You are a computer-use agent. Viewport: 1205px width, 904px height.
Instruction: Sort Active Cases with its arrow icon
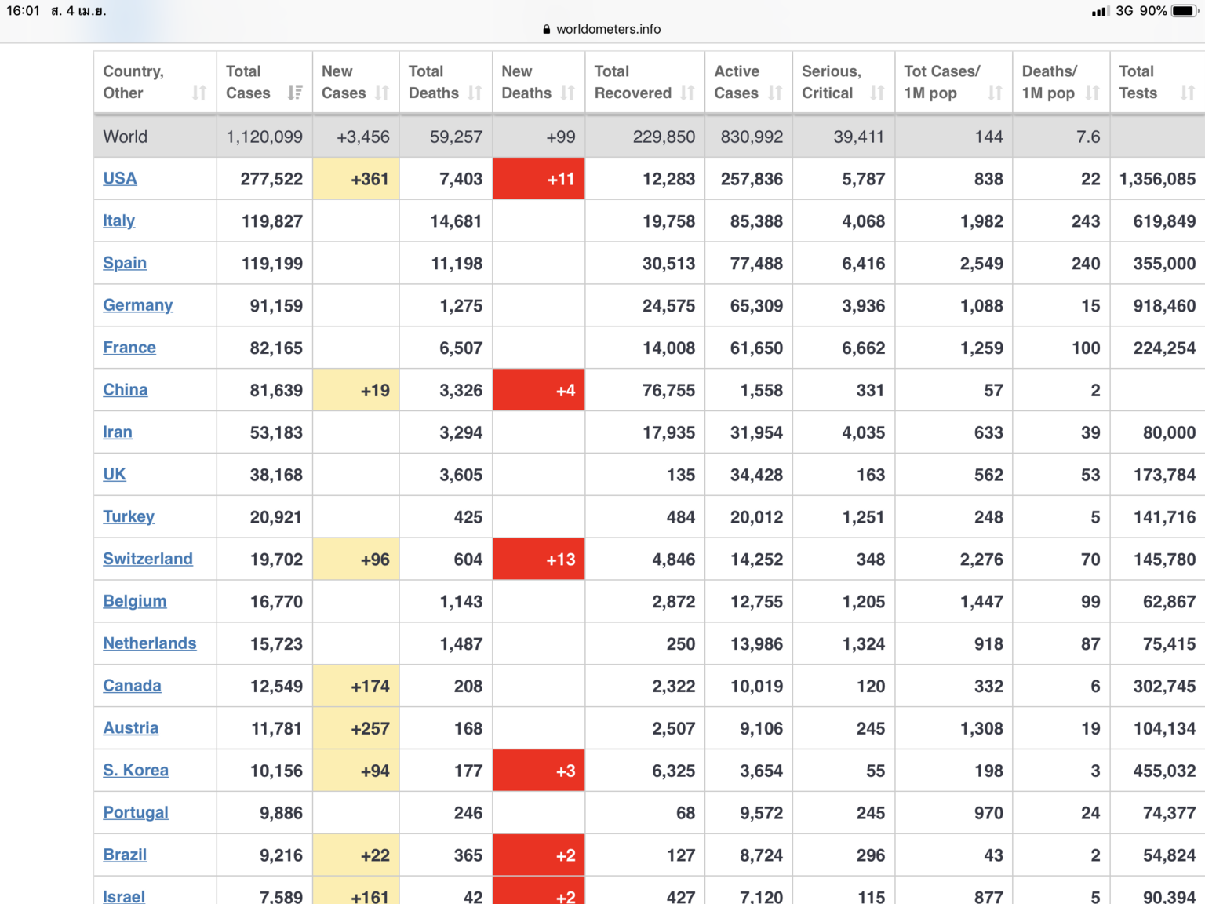[775, 93]
